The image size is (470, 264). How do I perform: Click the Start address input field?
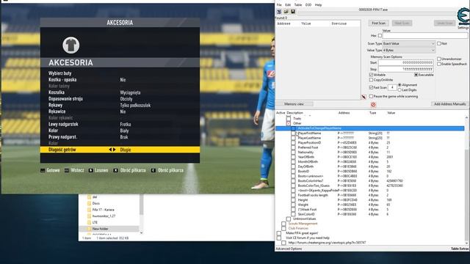406,62
